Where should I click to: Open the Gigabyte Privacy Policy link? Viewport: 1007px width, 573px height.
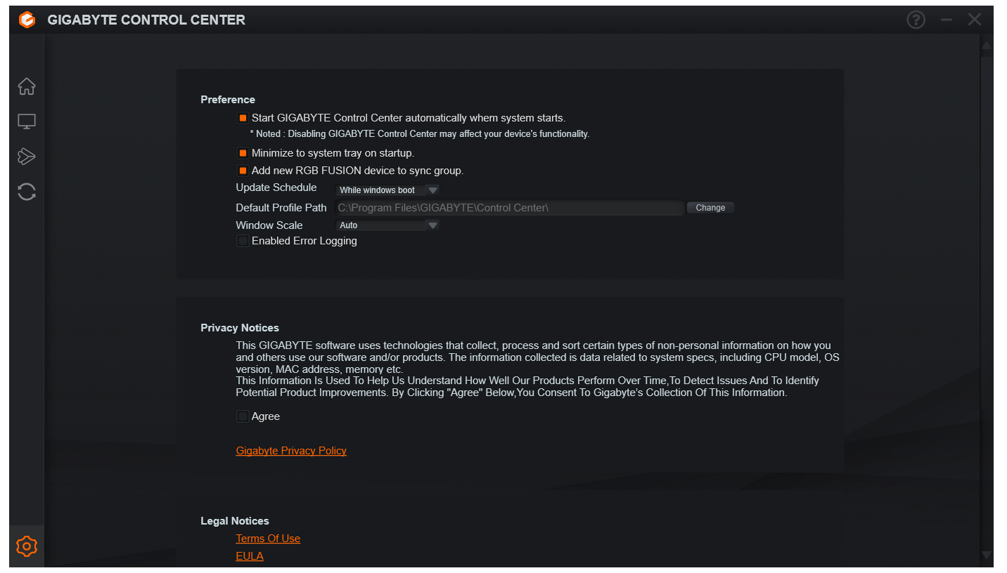pos(291,451)
